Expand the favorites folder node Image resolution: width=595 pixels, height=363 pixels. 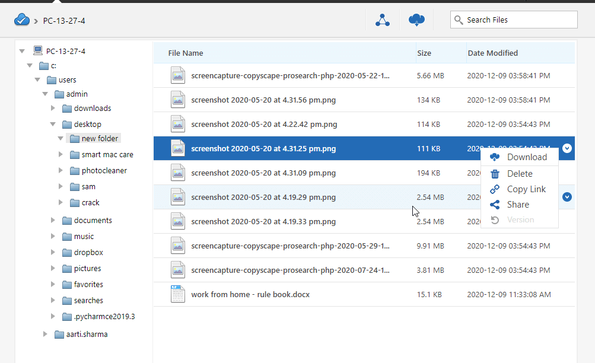(x=53, y=284)
